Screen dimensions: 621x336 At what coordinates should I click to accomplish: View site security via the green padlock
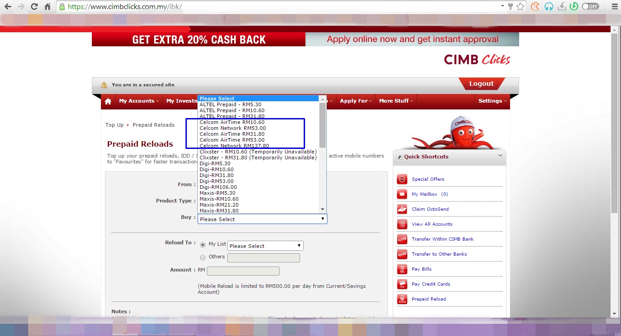coord(62,7)
